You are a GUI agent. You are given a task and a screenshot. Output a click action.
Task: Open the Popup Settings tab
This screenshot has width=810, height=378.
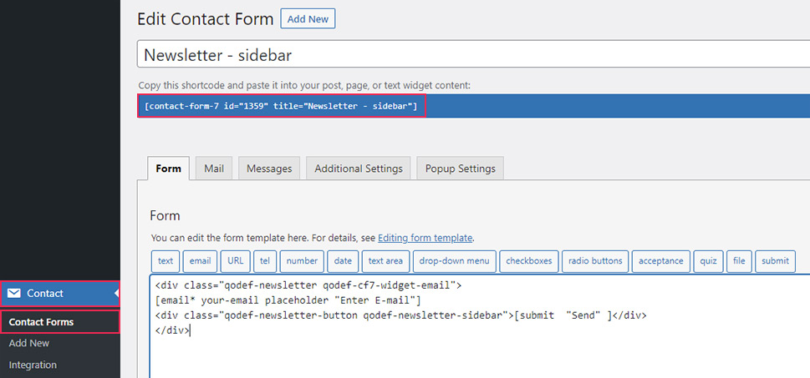click(x=459, y=169)
